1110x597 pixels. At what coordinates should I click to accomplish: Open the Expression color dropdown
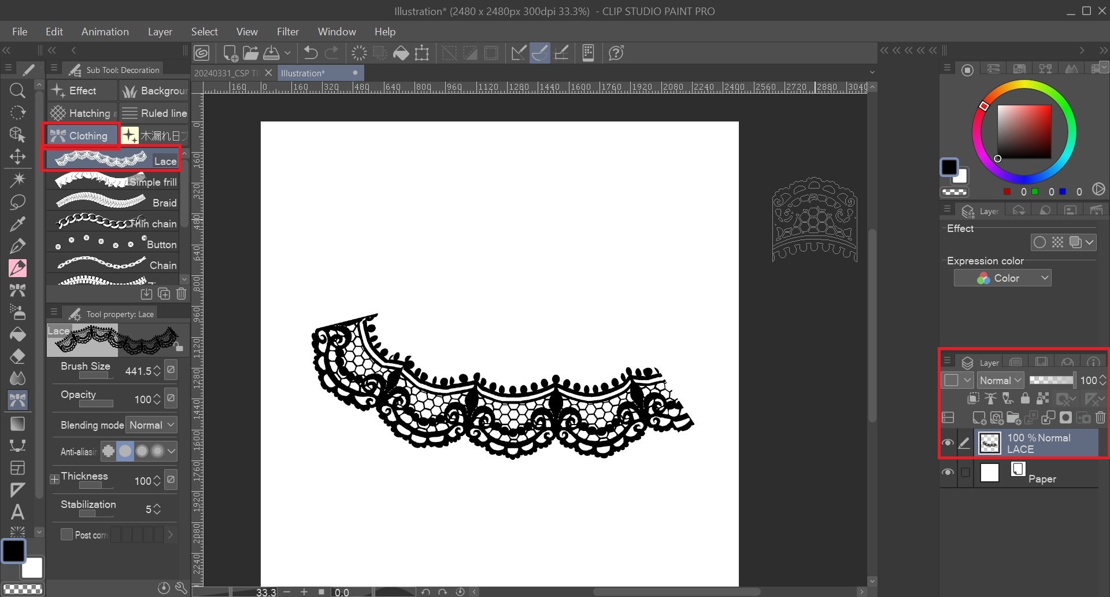(x=1002, y=278)
